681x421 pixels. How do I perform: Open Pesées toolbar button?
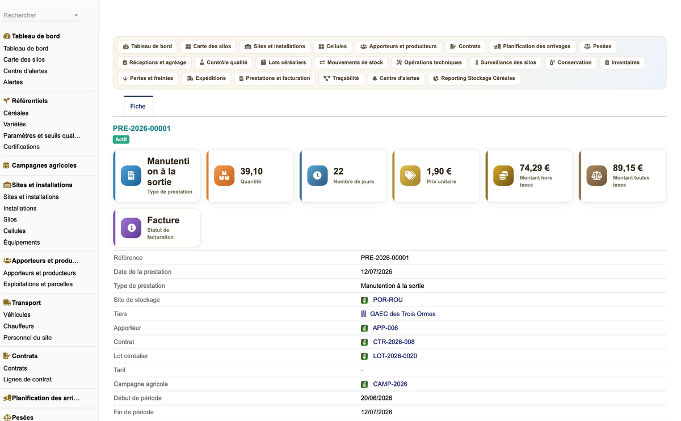(598, 46)
